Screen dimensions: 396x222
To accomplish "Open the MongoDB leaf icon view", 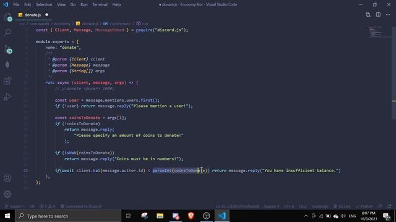I will [x=7, y=65].
